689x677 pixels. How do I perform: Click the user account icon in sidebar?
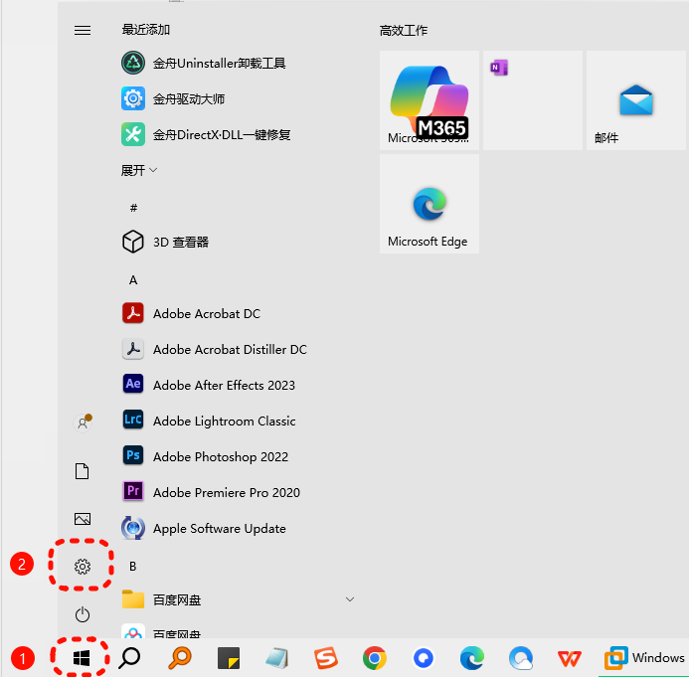click(x=83, y=423)
